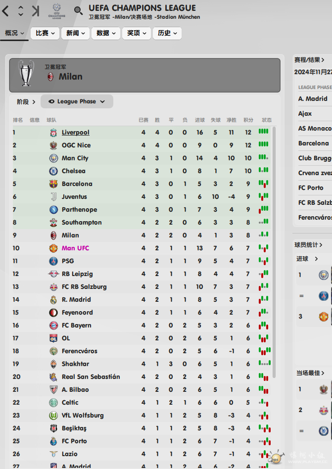Click the back navigation arrow

(x=5, y=11)
